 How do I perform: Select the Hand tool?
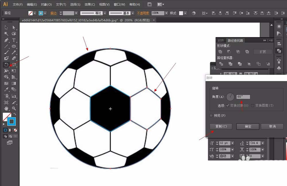click(x=6, y=108)
